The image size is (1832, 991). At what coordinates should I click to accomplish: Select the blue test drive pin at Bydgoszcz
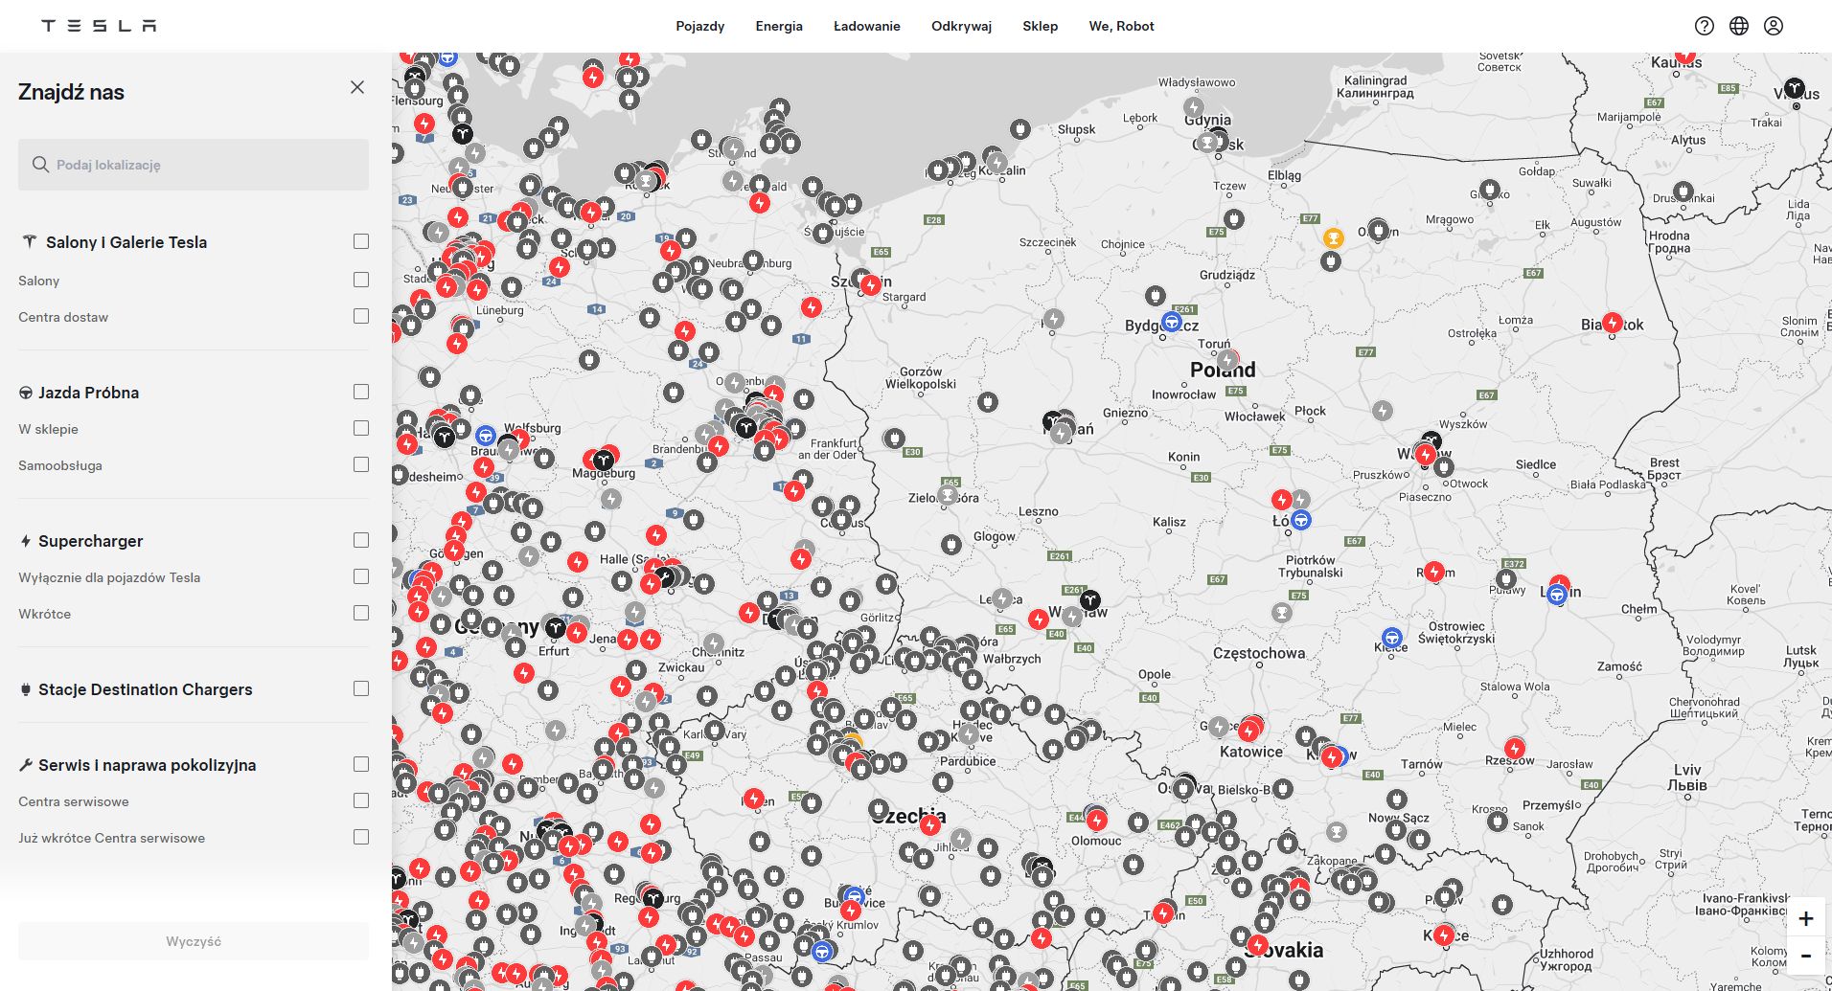[x=1171, y=321]
